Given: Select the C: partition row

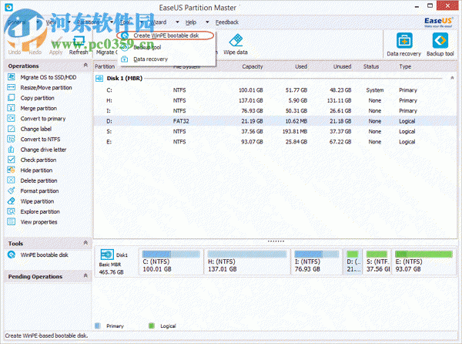Looking at the screenshot, I should point(275,90).
